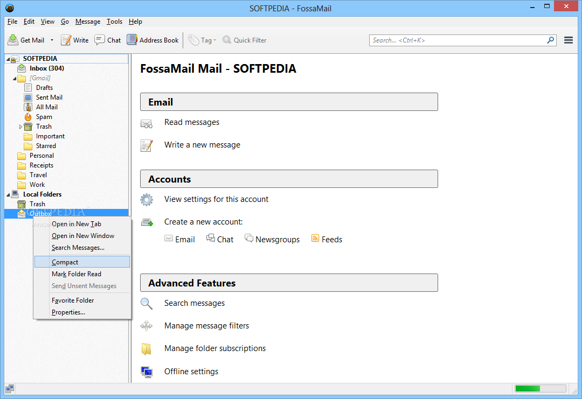582x399 pixels.
Task: Choose Compact in context menu
Action: pyautogui.click(x=82, y=262)
